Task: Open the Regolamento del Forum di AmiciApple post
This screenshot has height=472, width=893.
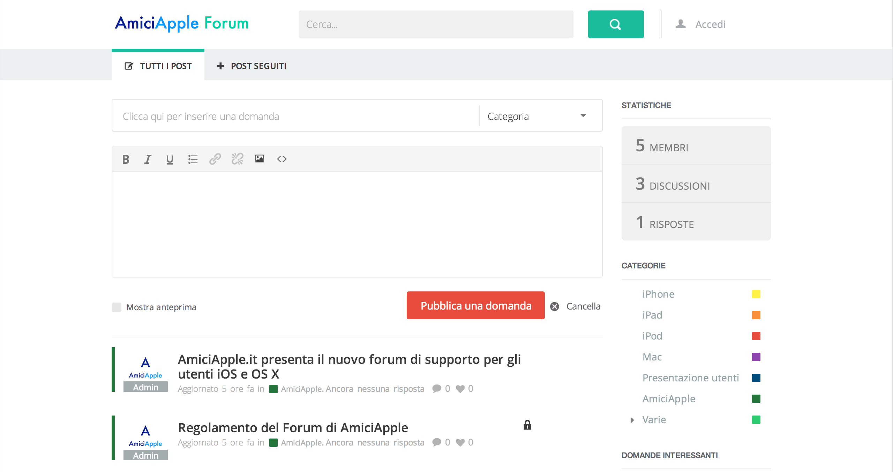Action: [293, 428]
